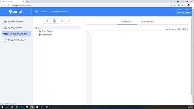Open Query Console from sidebar
The height and width of the screenshot is (109, 194).
click(x=16, y=28)
